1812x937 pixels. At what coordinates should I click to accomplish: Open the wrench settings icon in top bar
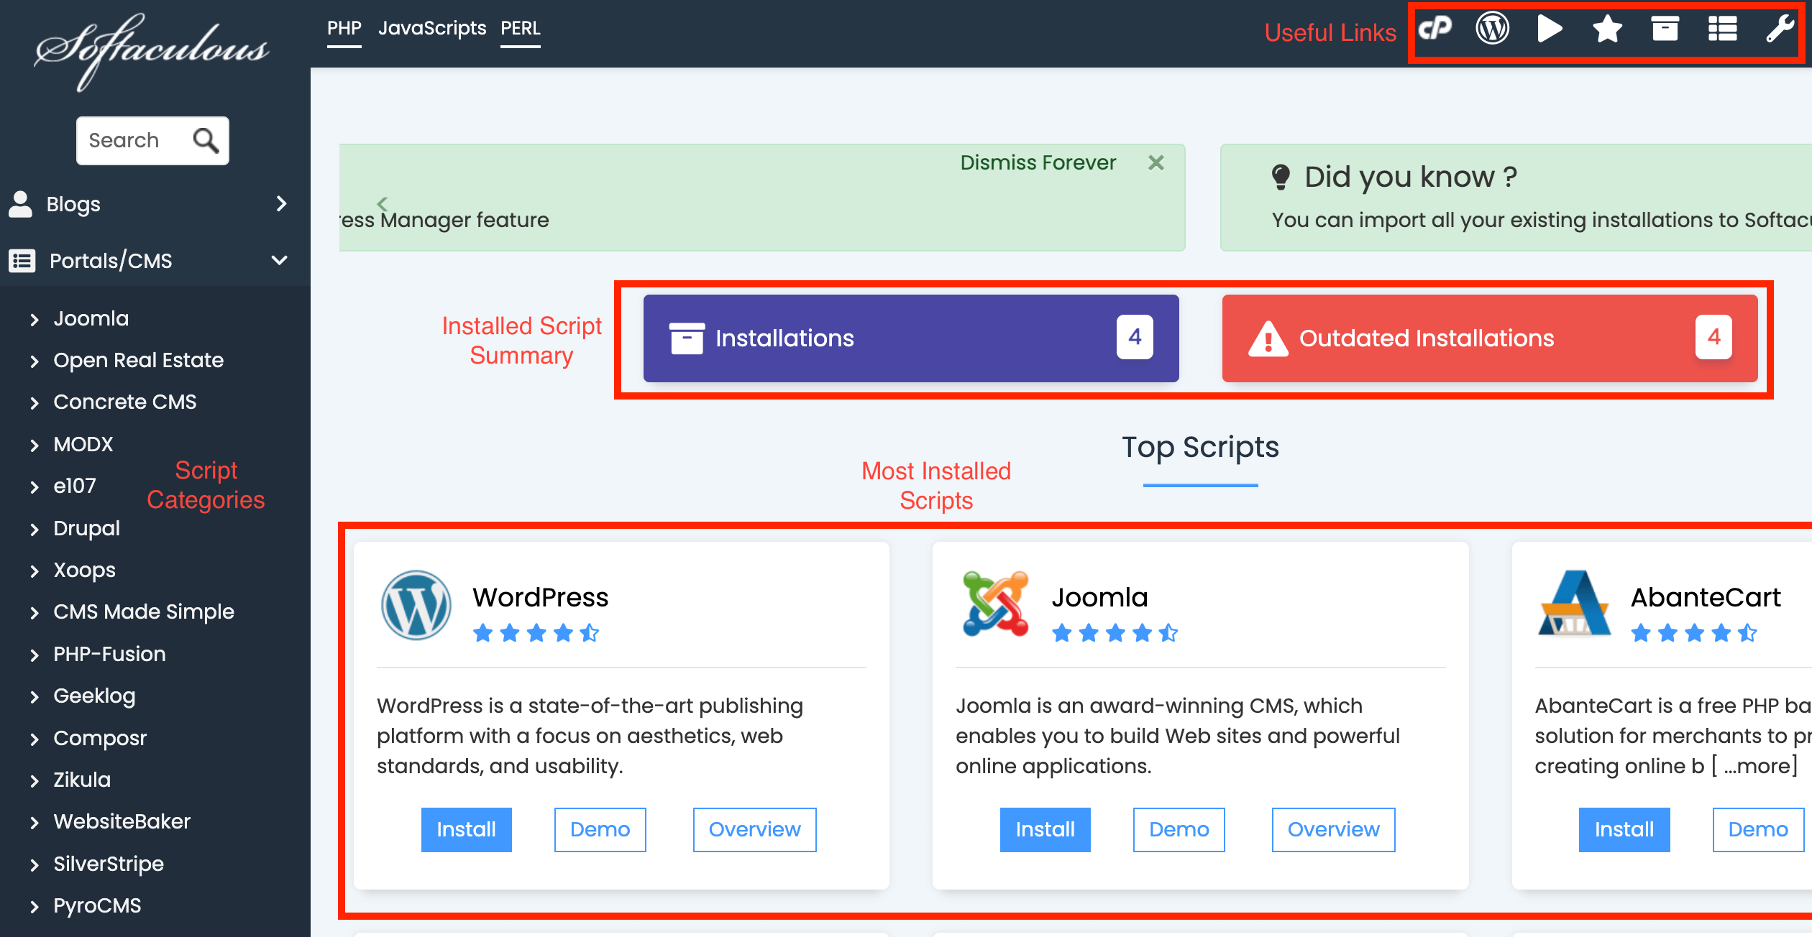click(1780, 29)
